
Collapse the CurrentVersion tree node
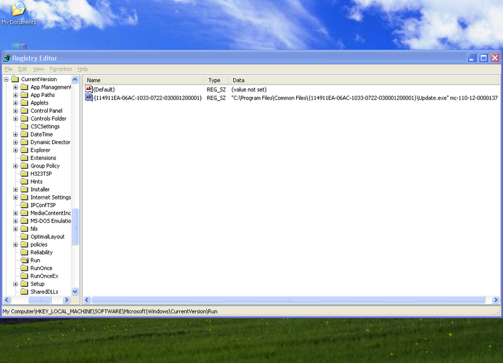click(x=6, y=79)
